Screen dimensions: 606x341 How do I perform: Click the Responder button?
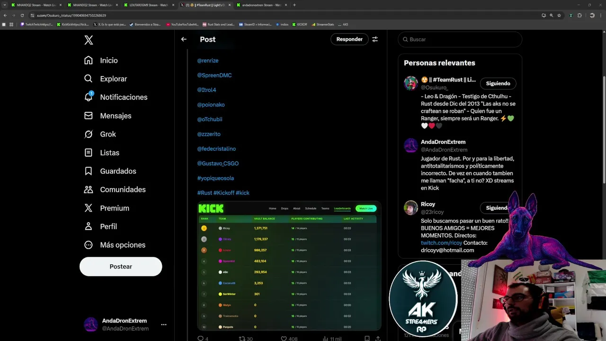click(349, 39)
